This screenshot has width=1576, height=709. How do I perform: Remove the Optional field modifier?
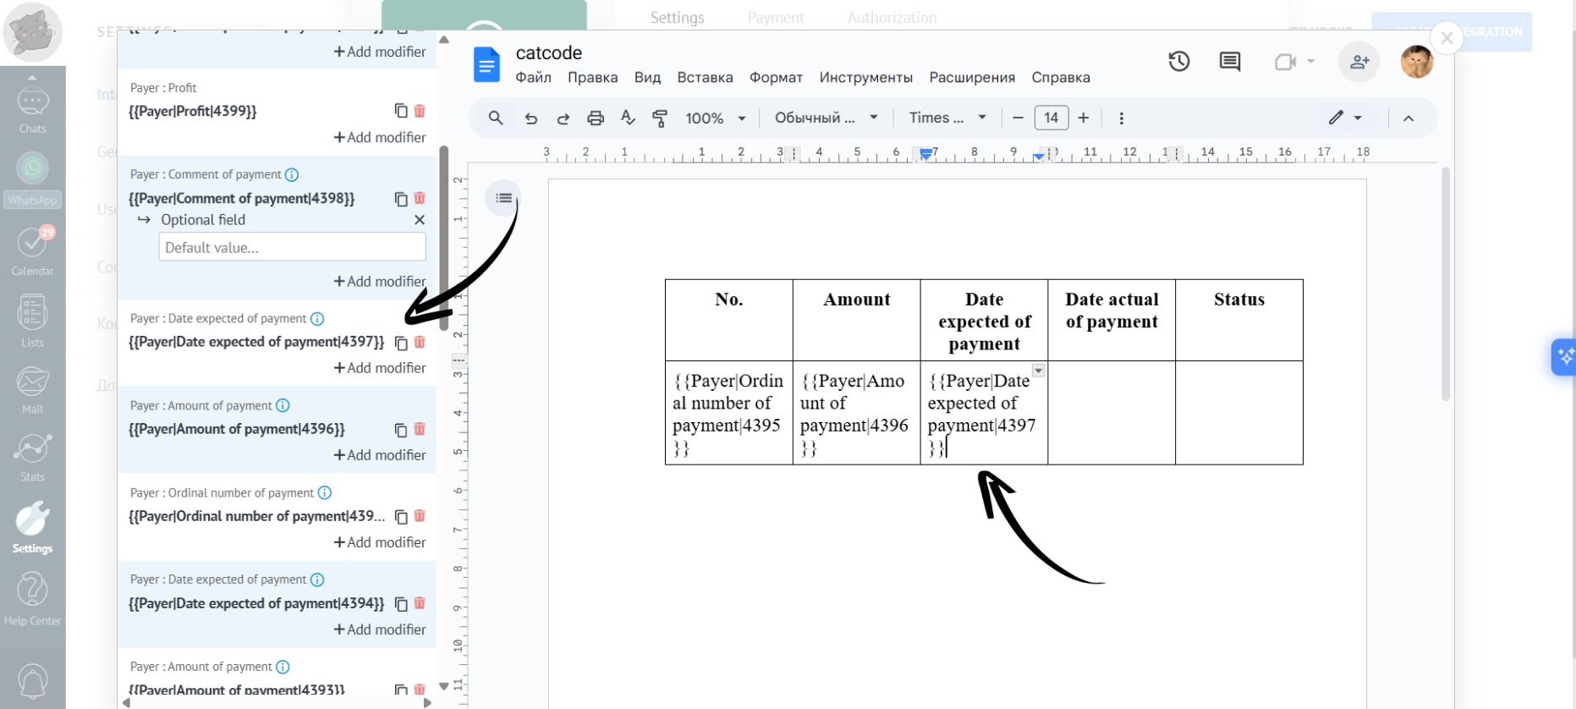[x=420, y=220]
